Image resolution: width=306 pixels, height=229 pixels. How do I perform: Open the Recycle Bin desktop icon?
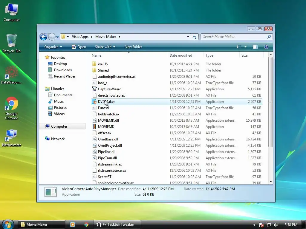(x=12, y=44)
